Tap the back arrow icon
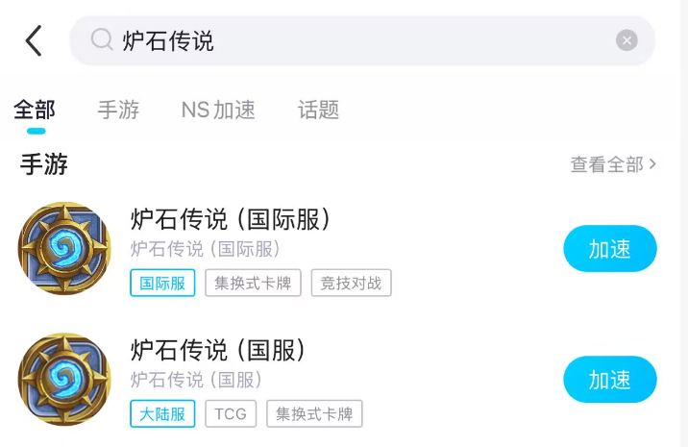Screen dimensions: 688x447 coord(34,40)
